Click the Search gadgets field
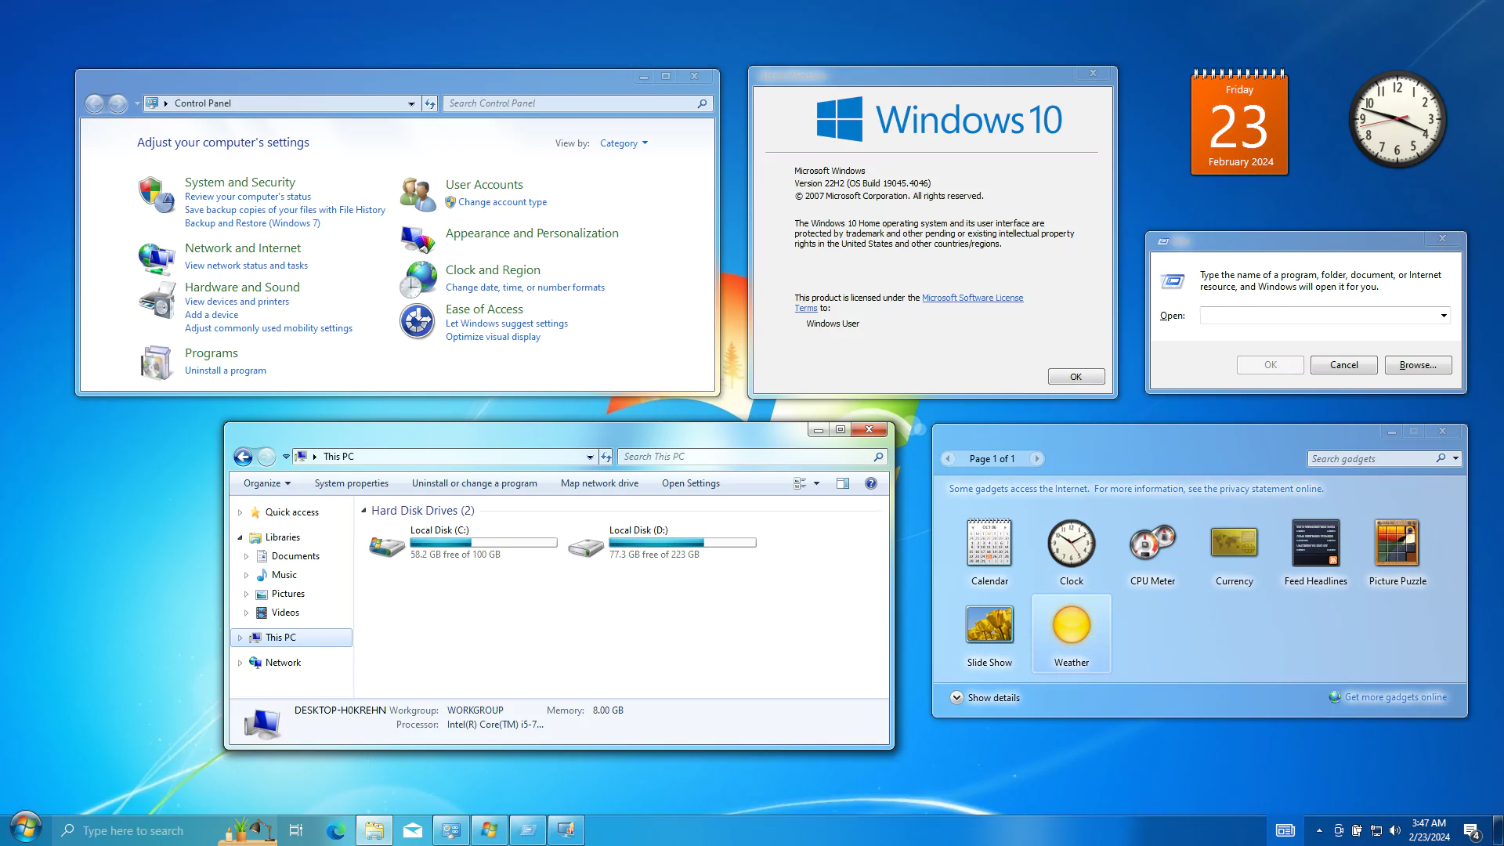This screenshot has width=1504, height=846. click(x=1383, y=459)
